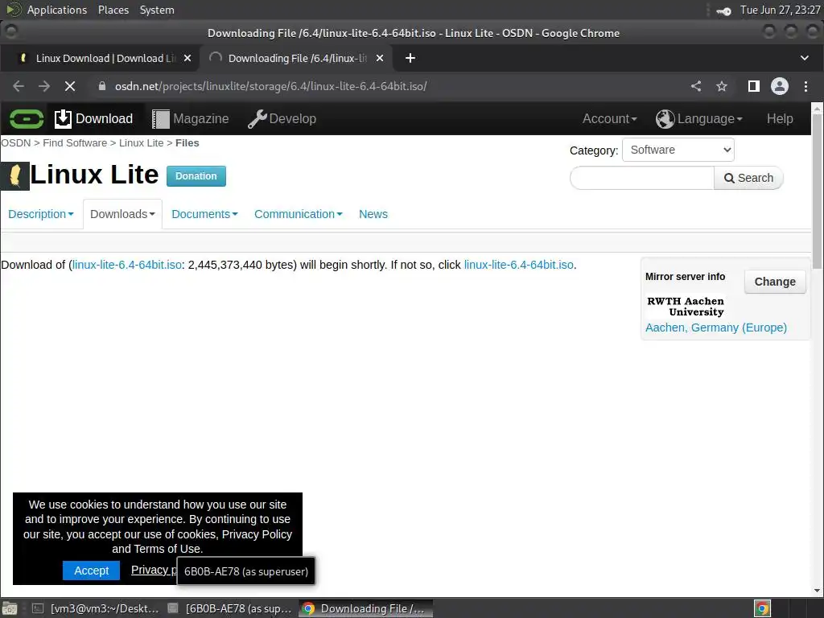Click RWTH Aachen University logo
This screenshot has width=824, height=618.
tap(686, 307)
